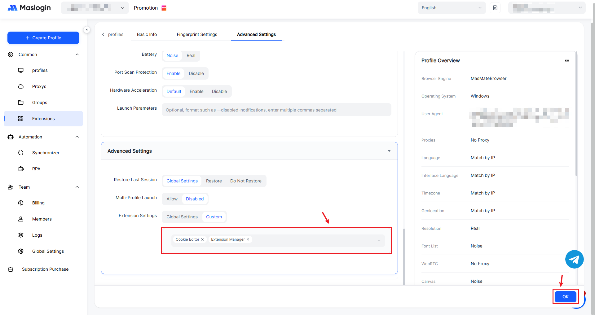This screenshot has width=595, height=315.
Task: Expand the extensions selection dropdown
Action: coord(379,241)
